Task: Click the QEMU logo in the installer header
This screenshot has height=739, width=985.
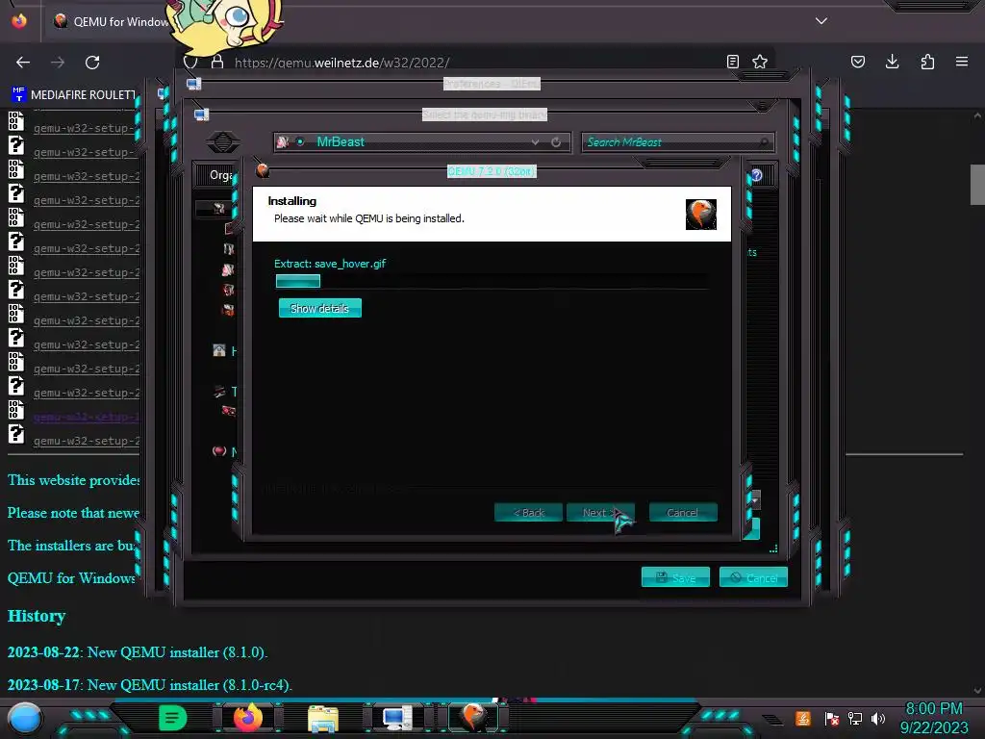Action: pyautogui.click(x=700, y=215)
